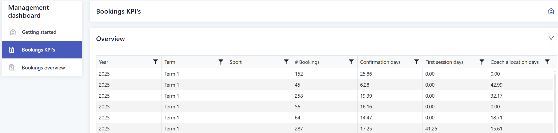Sort by # Bookings column header
Screen dimensions: 558x133
click(x=307, y=62)
